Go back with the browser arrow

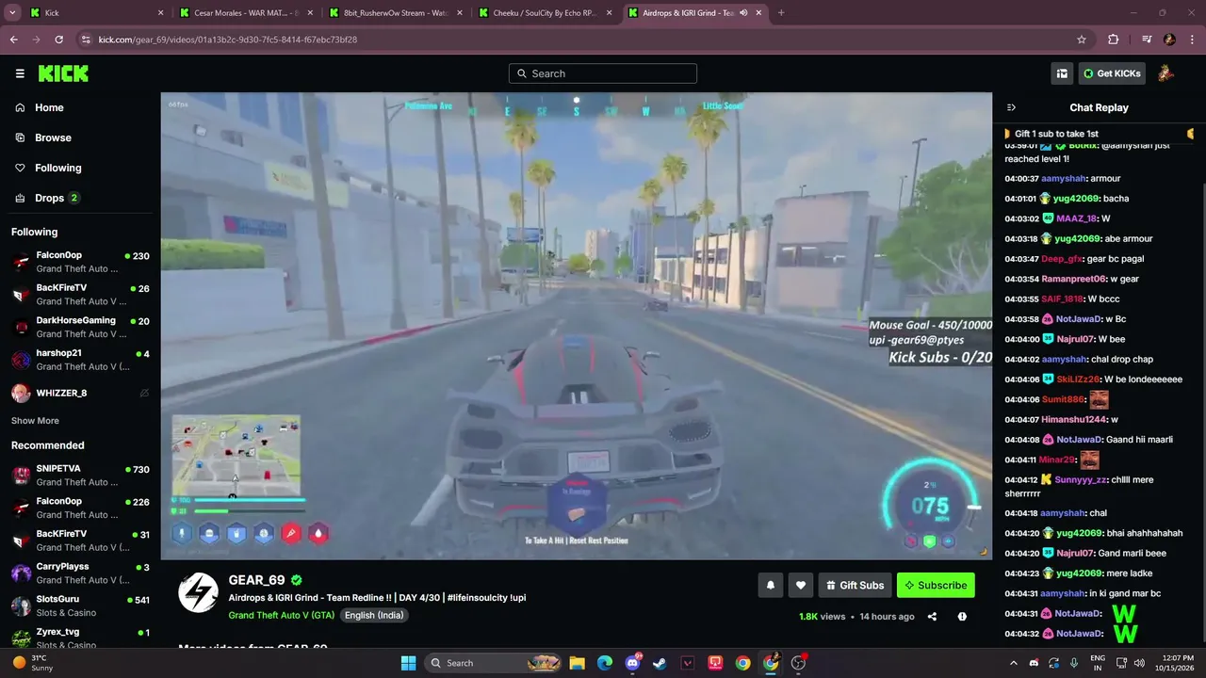click(14, 40)
